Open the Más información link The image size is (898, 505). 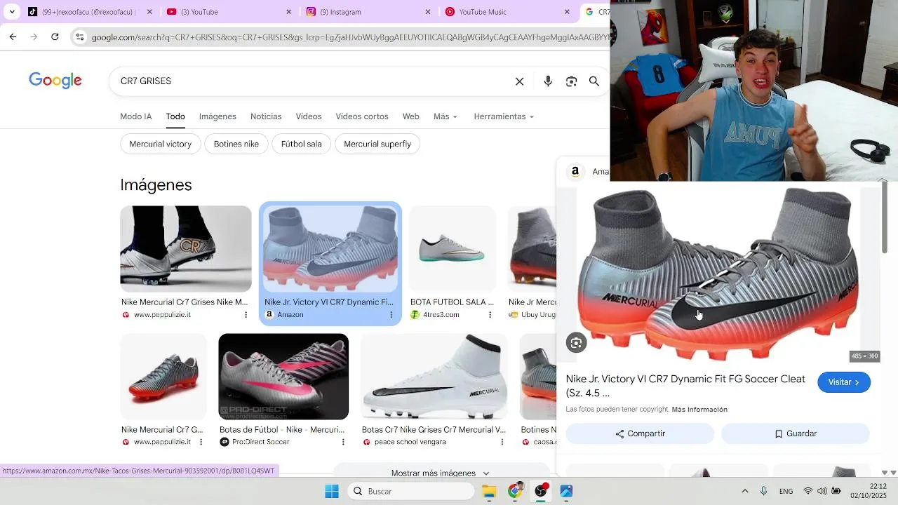(x=699, y=410)
